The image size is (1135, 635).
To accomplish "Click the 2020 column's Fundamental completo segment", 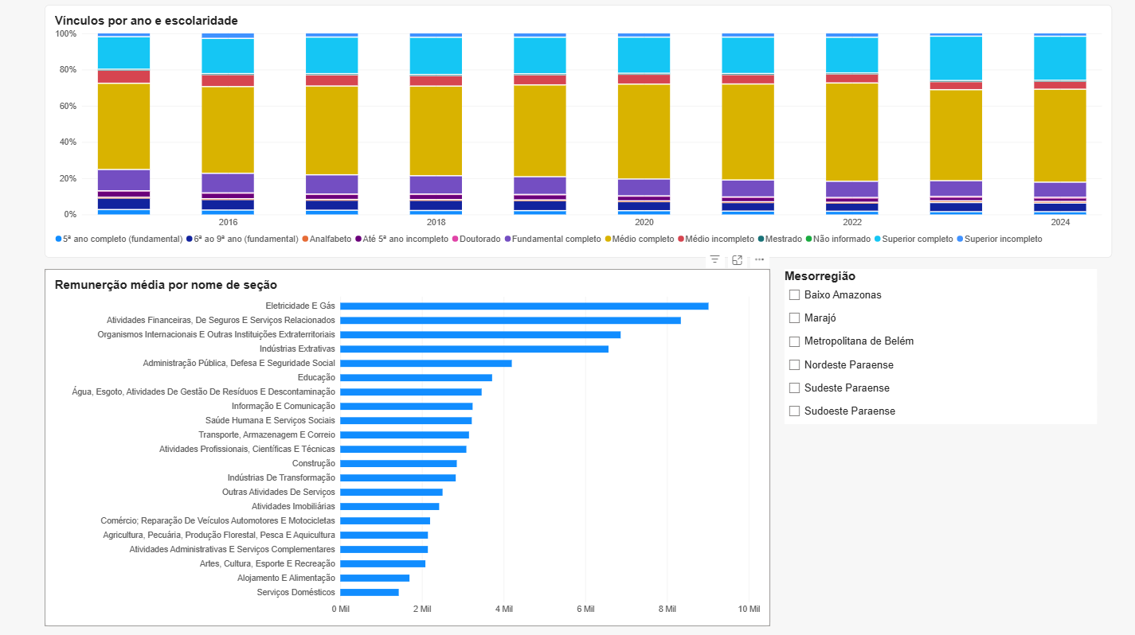I will tap(644, 187).
